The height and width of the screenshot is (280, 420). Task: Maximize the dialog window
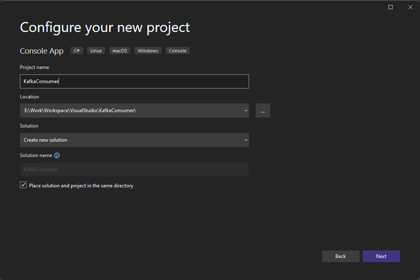(390, 7)
